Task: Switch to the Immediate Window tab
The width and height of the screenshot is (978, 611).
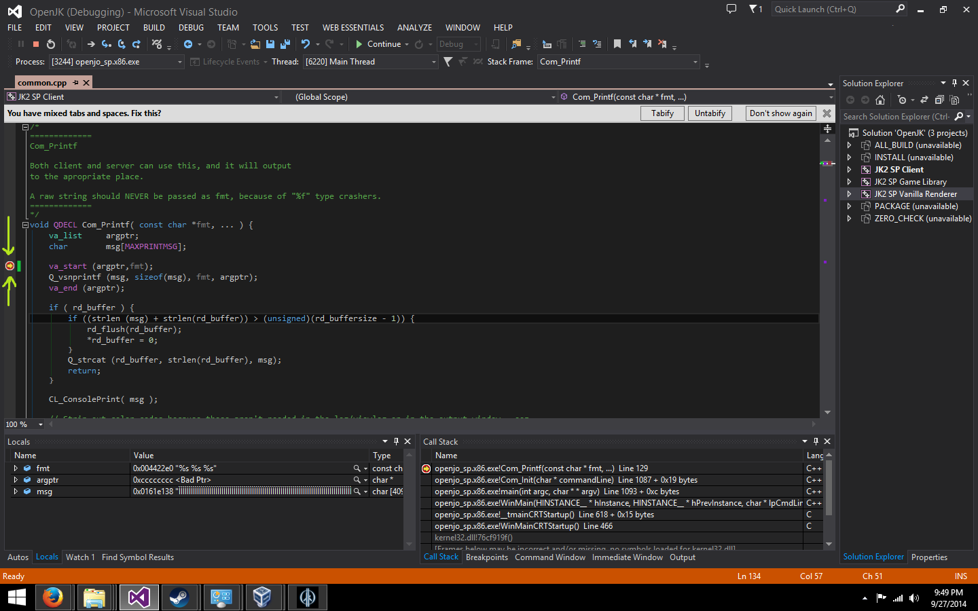Action: pos(628,557)
